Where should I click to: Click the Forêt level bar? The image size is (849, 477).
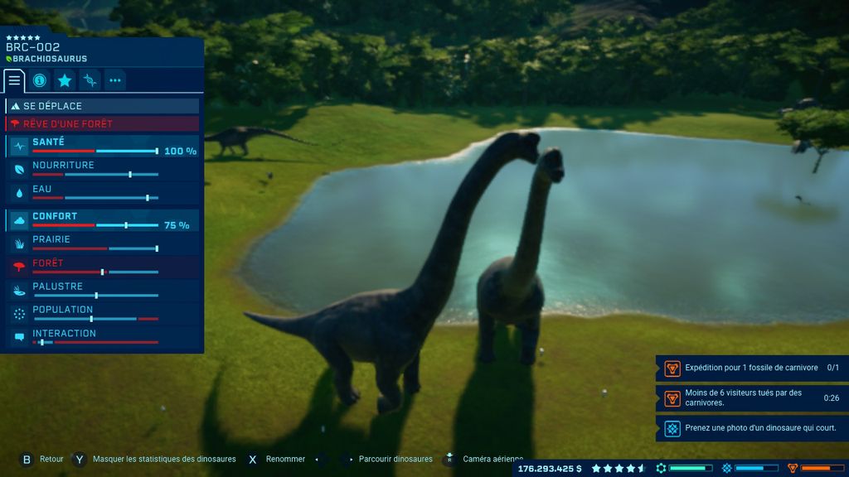click(x=95, y=272)
